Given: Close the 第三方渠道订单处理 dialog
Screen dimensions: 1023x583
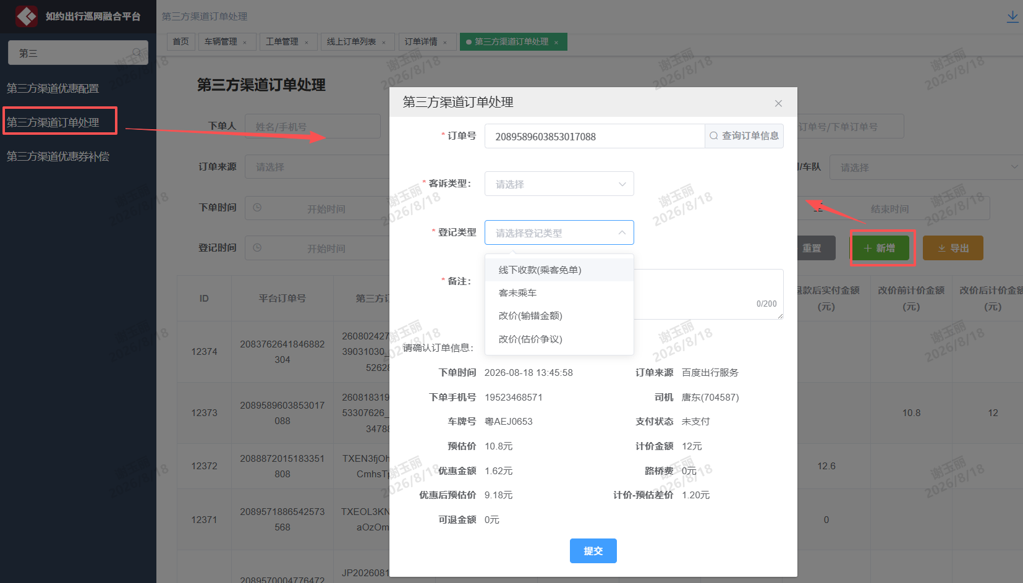Looking at the screenshot, I should point(778,103).
